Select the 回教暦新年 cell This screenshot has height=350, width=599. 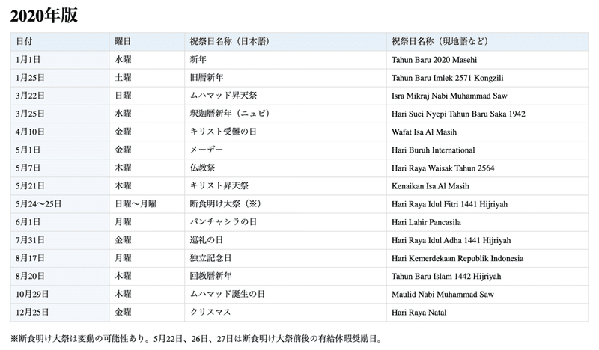[x=285, y=276]
